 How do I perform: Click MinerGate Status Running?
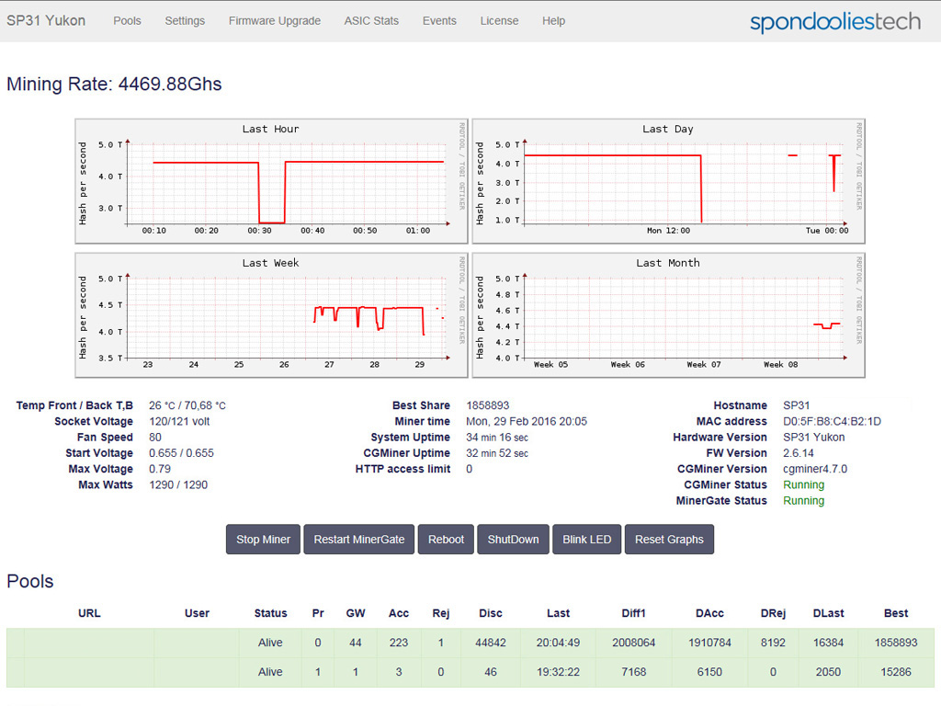[x=803, y=501]
